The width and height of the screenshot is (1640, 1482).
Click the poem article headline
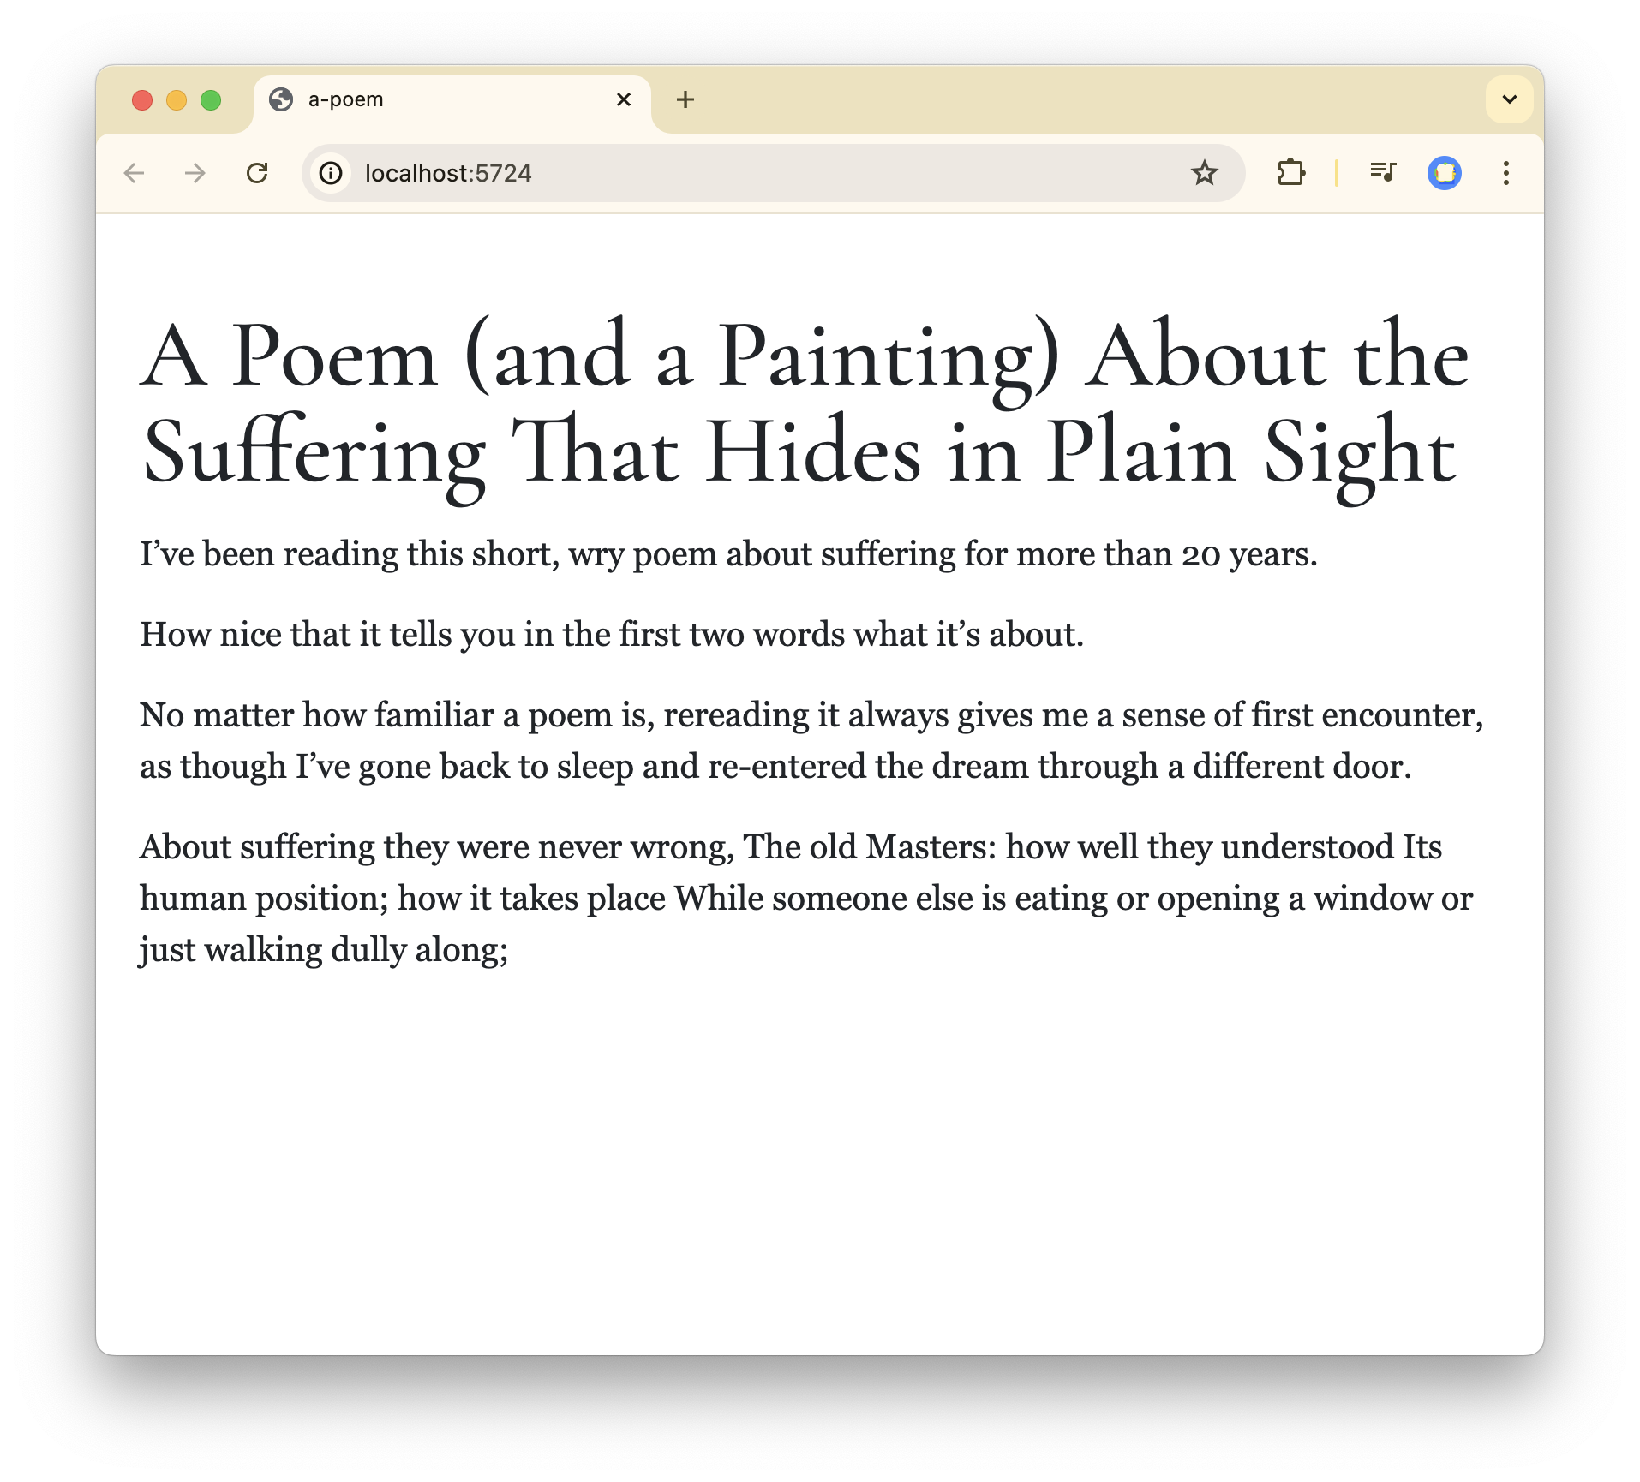click(804, 404)
